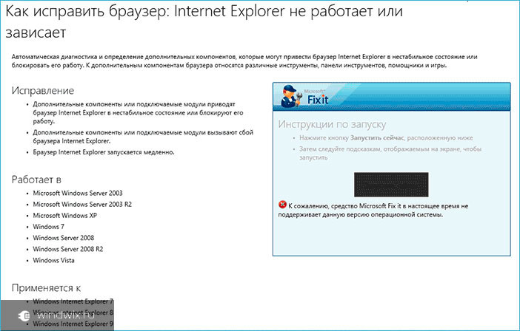Image resolution: width=520 pixels, height=331 pixels.
Task: Click the blacked-out run button in the Fix it panel
Action: [x=391, y=185]
